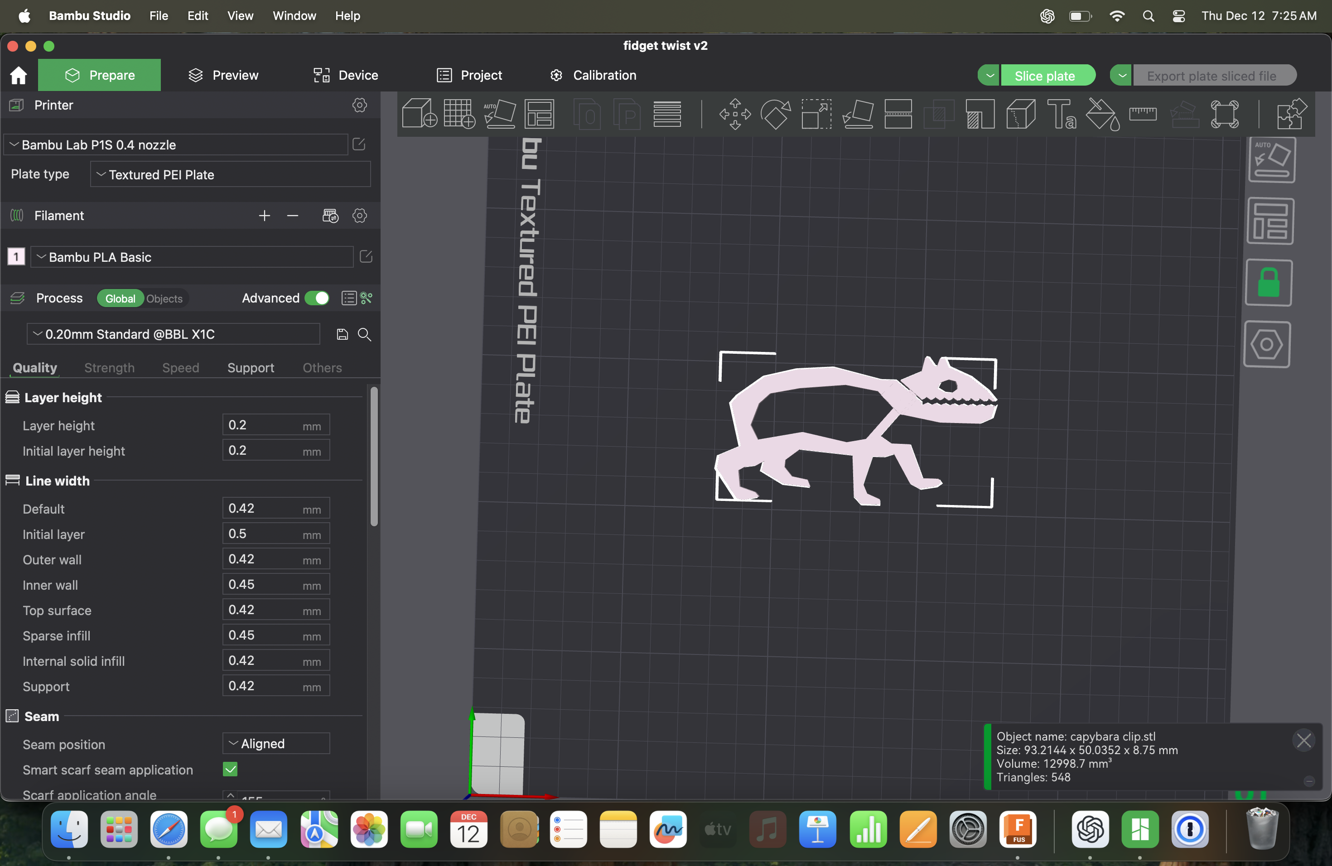Image resolution: width=1332 pixels, height=866 pixels.
Task: Uncheck Smart scarf seam application
Action: (x=230, y=769)
